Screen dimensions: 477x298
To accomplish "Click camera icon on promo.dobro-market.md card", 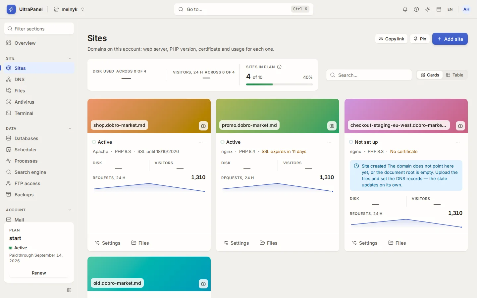I will coord(332,126).
